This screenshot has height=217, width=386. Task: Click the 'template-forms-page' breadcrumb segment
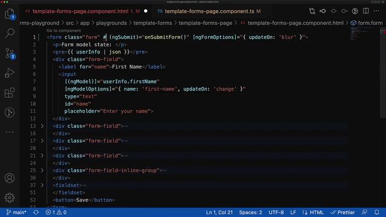tap(205, 23)
